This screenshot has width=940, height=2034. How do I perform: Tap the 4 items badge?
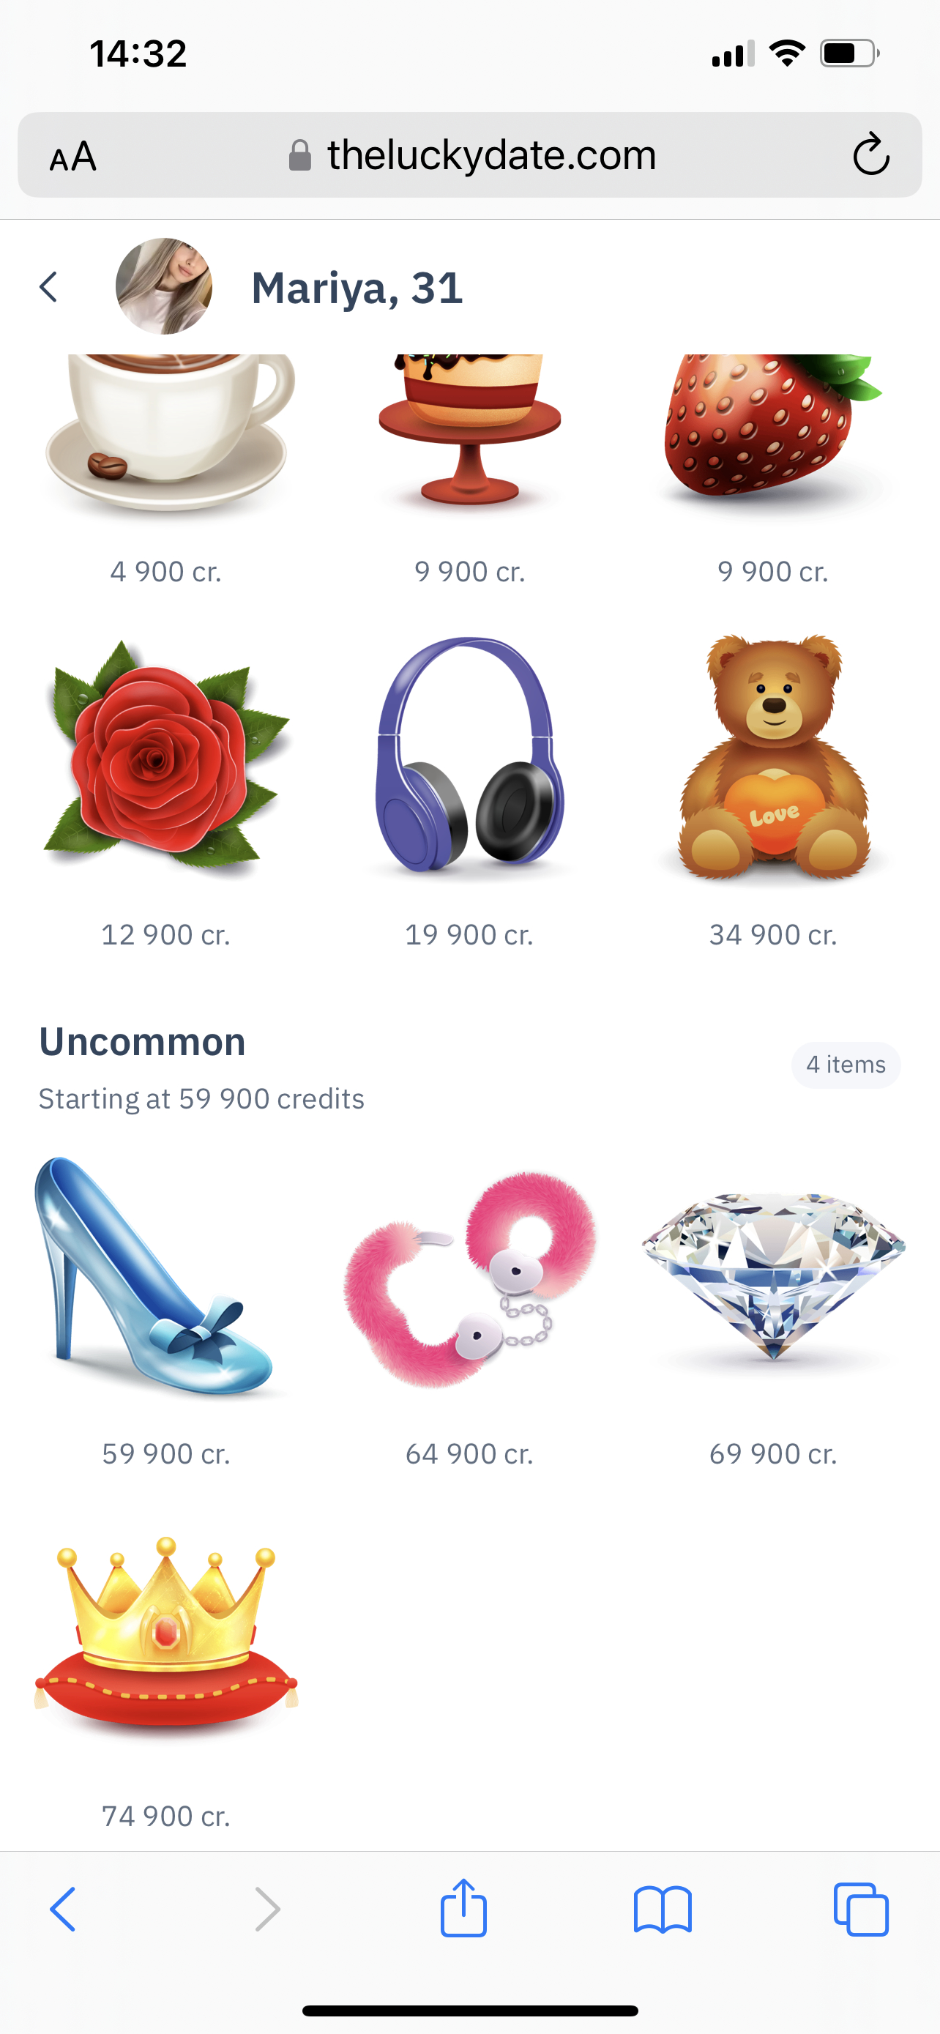tap(846, 1065)
